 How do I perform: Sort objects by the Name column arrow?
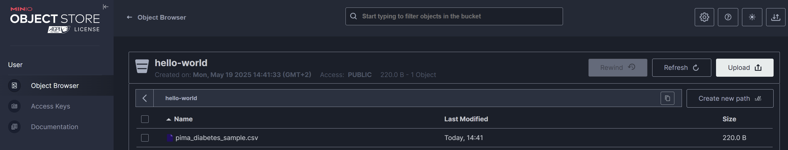pos(168,119)
